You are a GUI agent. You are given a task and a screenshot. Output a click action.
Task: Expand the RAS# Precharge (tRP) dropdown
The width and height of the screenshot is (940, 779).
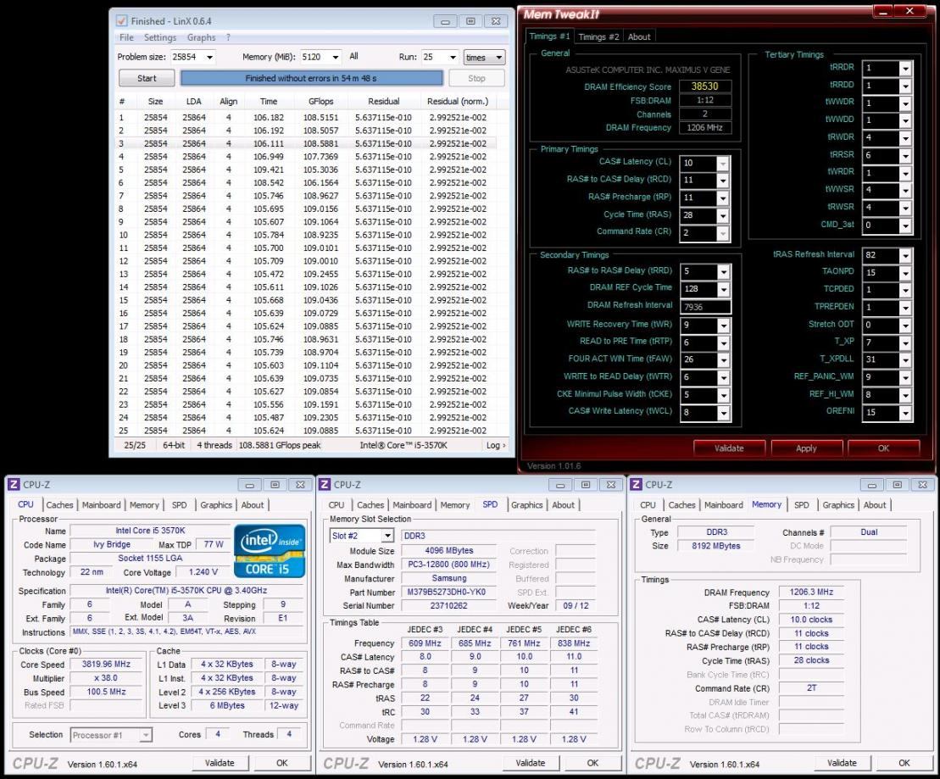[723, 198]
